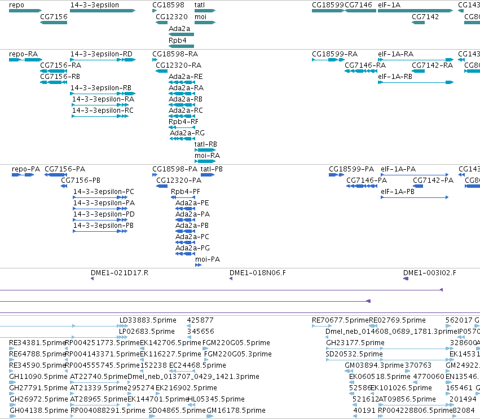Select the CG7142-RA transcript label

pyautogui.click(x=432, y=65)
